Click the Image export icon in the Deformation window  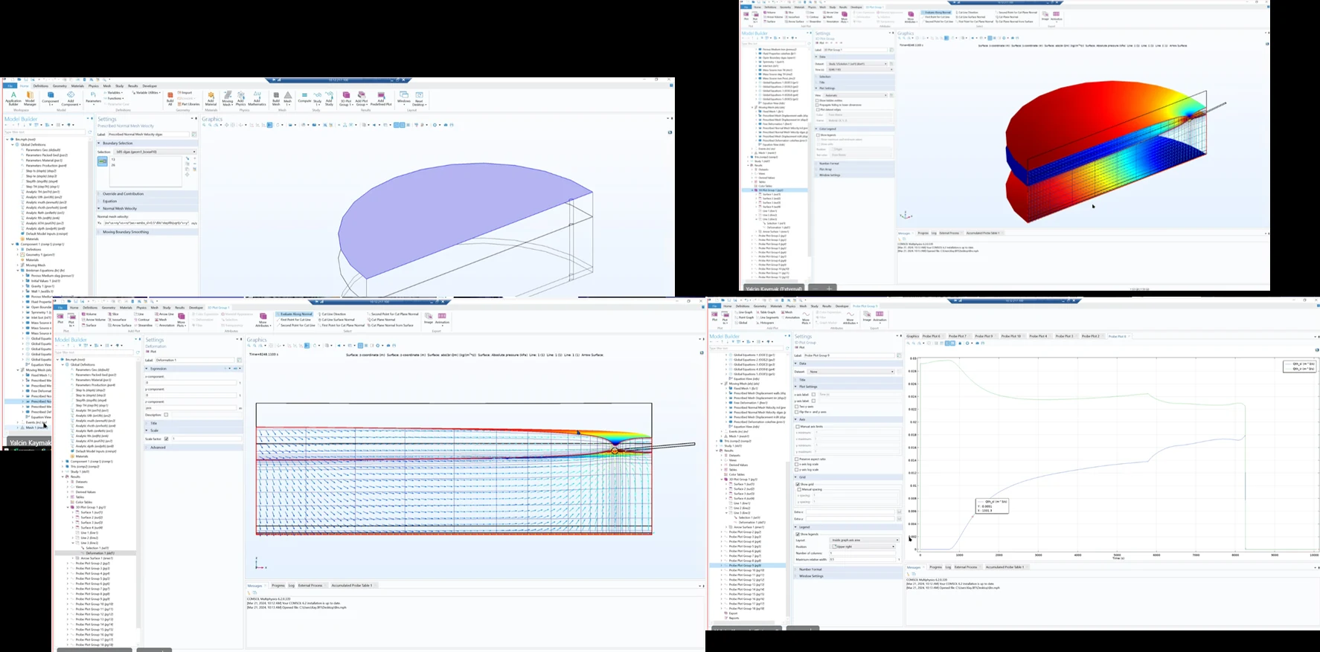429,318
